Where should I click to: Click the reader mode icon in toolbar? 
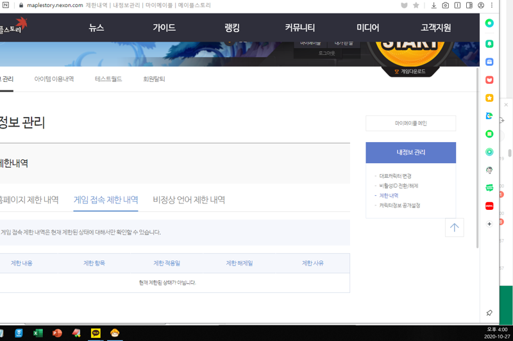pyautogui.click(x=457, y=5)
